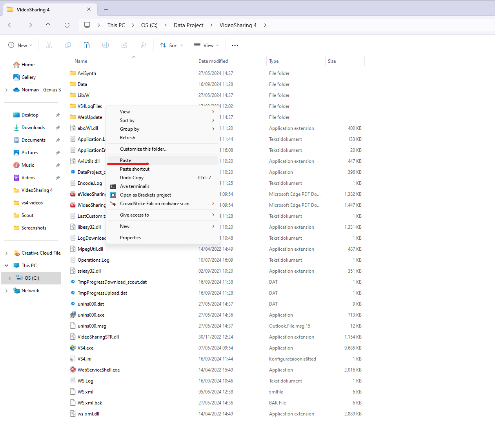Choose Ava terminalis in the context menu
This screenshot has width=495, height=439.
coord(162,186)
